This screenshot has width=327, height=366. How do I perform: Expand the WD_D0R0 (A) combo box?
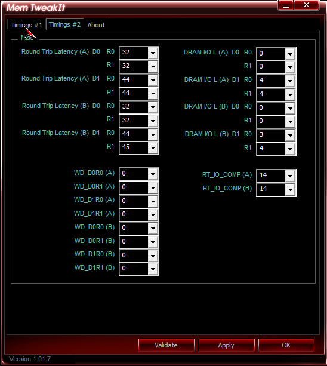(153, 174)
